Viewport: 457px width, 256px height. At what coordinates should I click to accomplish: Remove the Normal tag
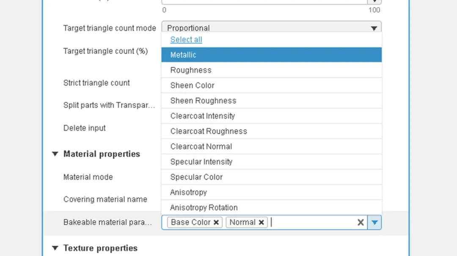coord(262,223)
